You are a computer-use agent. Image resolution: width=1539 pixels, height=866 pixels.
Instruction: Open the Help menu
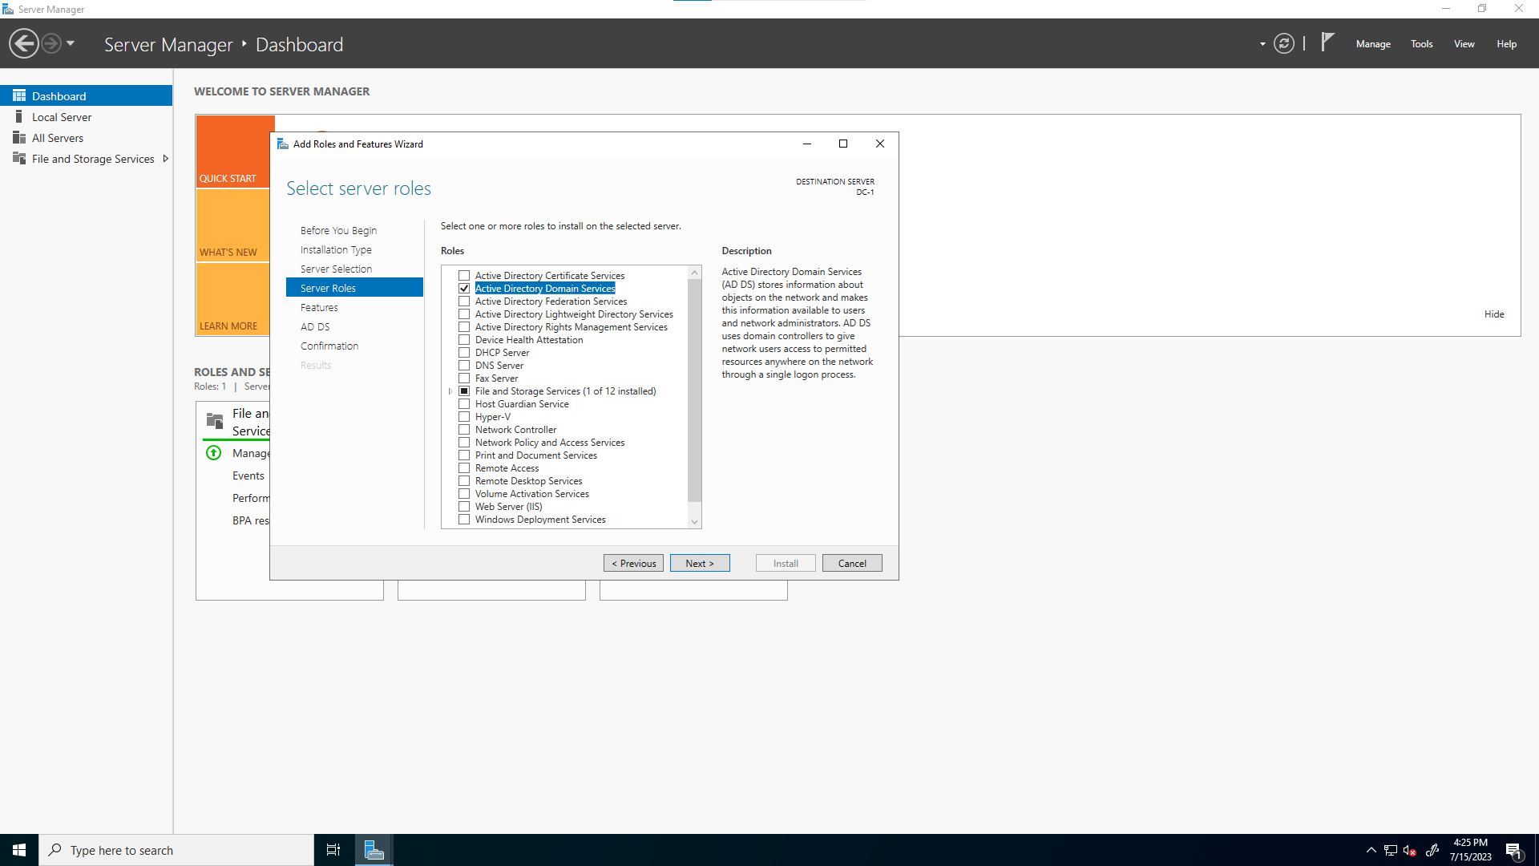[x=1507, y=44]
